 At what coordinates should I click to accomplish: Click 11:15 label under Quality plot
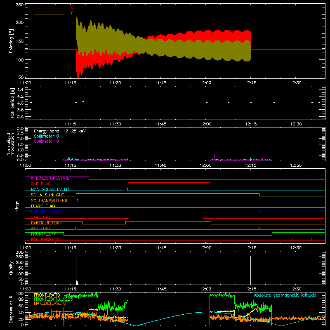click(70, 289)
